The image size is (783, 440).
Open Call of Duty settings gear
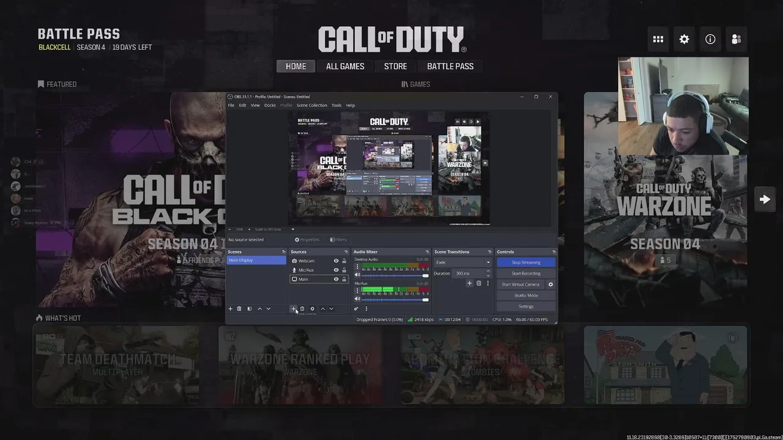685,39
